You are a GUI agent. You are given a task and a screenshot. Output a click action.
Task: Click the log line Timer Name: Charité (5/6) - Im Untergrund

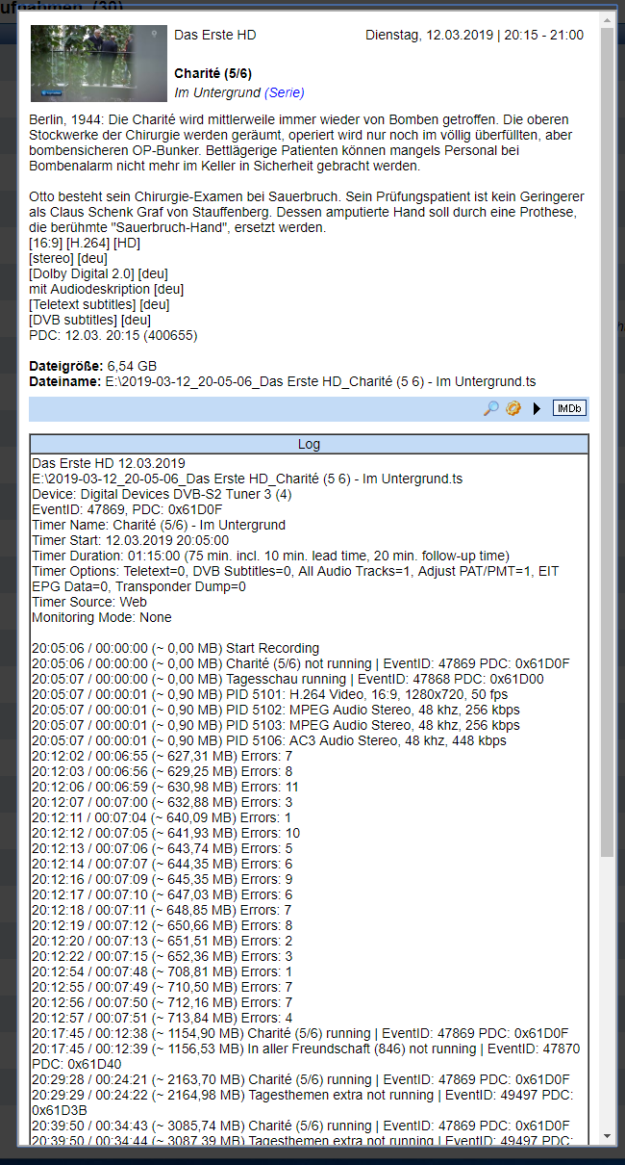159,525
